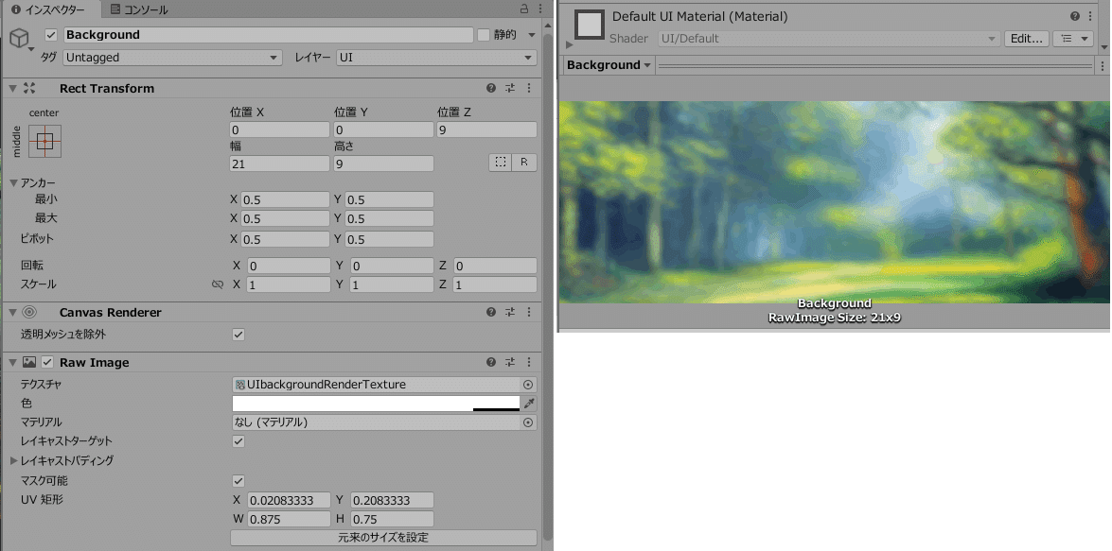Open Raw Image preset settings icon
The height and width of the screenshot is (551, 1112).
tap(510, 363)
